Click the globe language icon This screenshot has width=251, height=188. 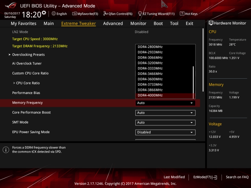point(54,13)
